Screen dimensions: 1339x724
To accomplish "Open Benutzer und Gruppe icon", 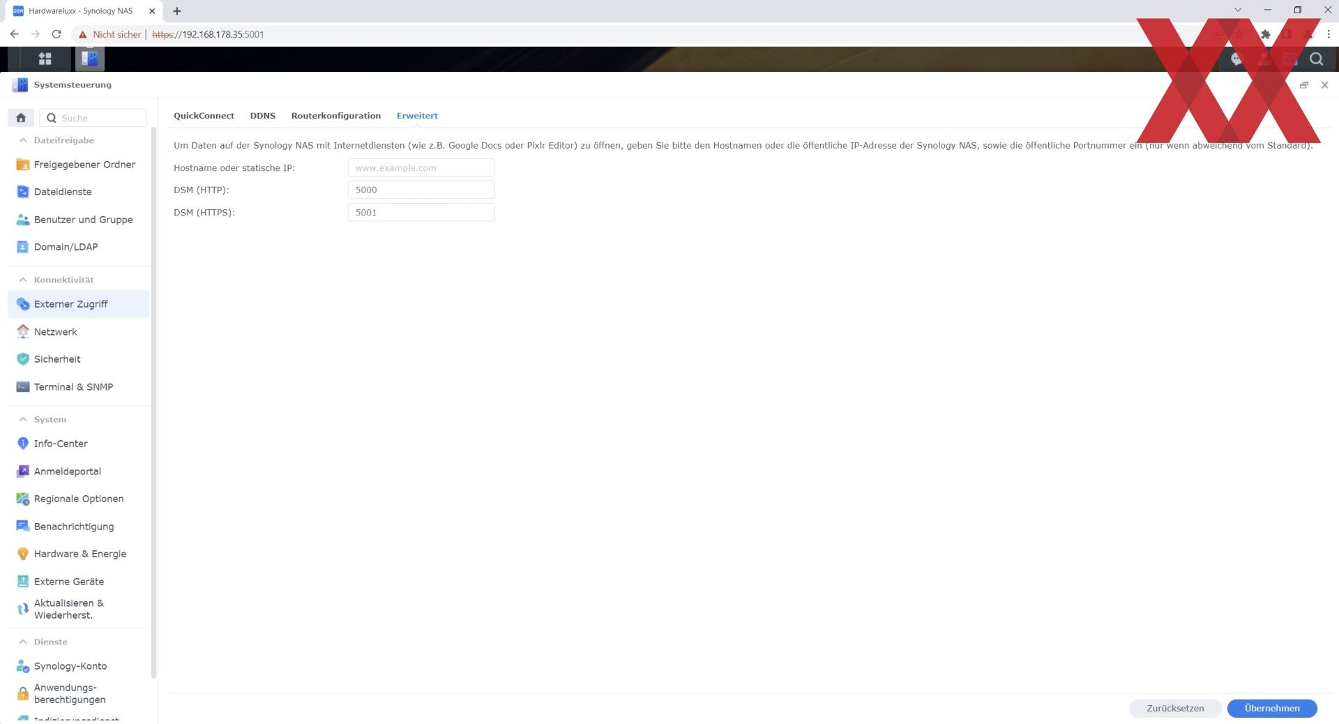I will click(x=23, y=220).
